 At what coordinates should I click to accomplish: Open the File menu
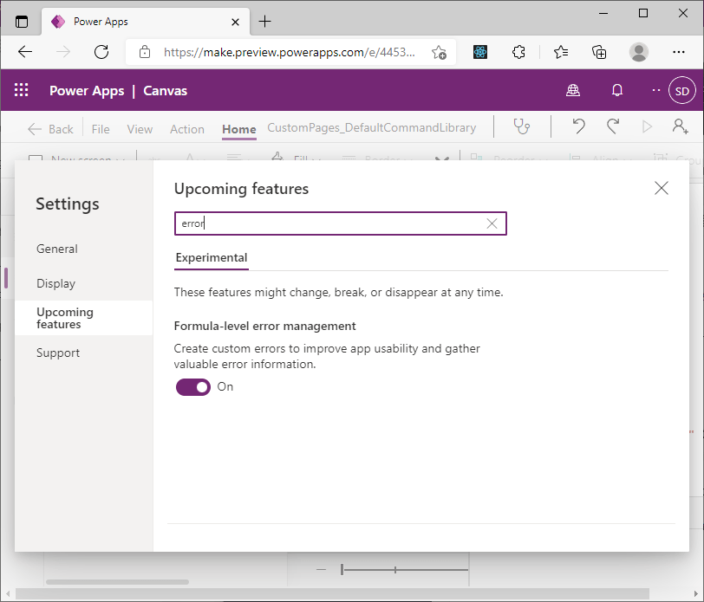(101, 129)
